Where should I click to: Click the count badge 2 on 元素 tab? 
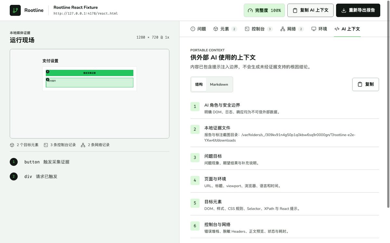point(234,29)
